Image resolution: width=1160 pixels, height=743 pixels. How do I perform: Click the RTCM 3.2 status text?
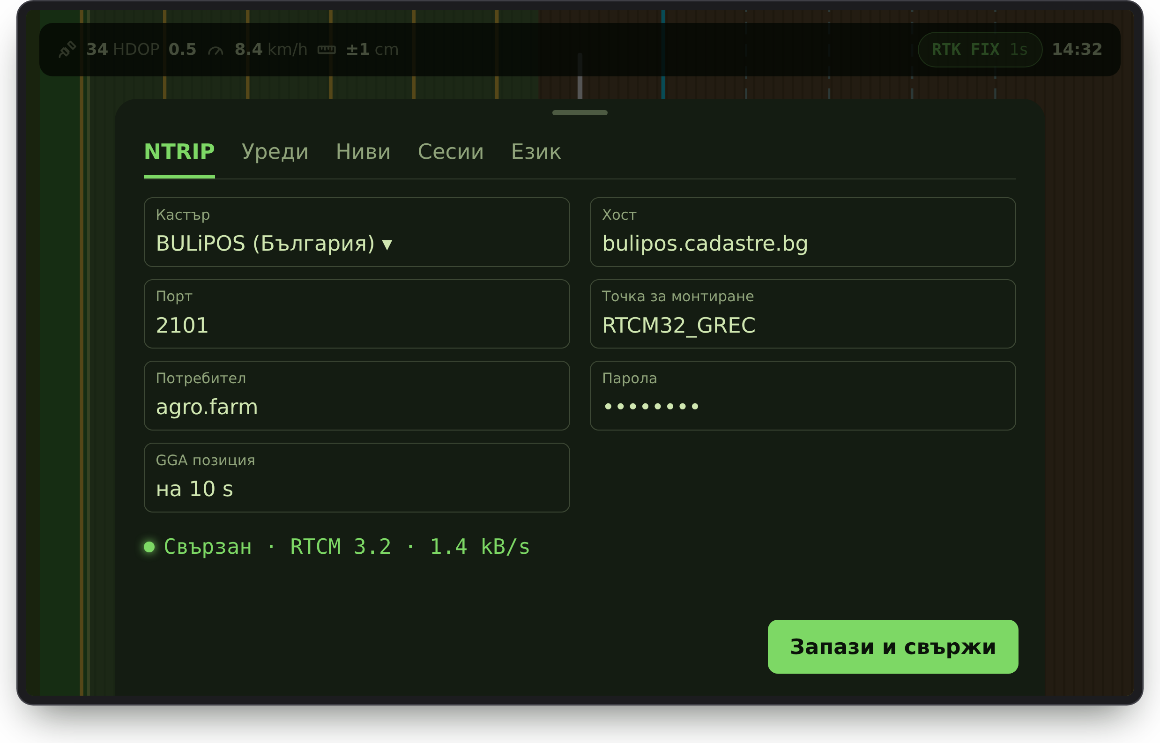(x=341, y=547)
